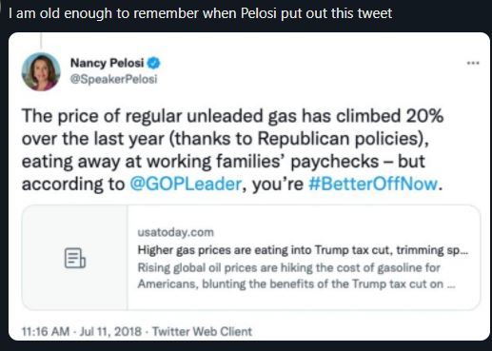The width and height of the screenshot is (492, 351).
Task: Open the three-dot more options menu
Action: click(x=473, y=63)
